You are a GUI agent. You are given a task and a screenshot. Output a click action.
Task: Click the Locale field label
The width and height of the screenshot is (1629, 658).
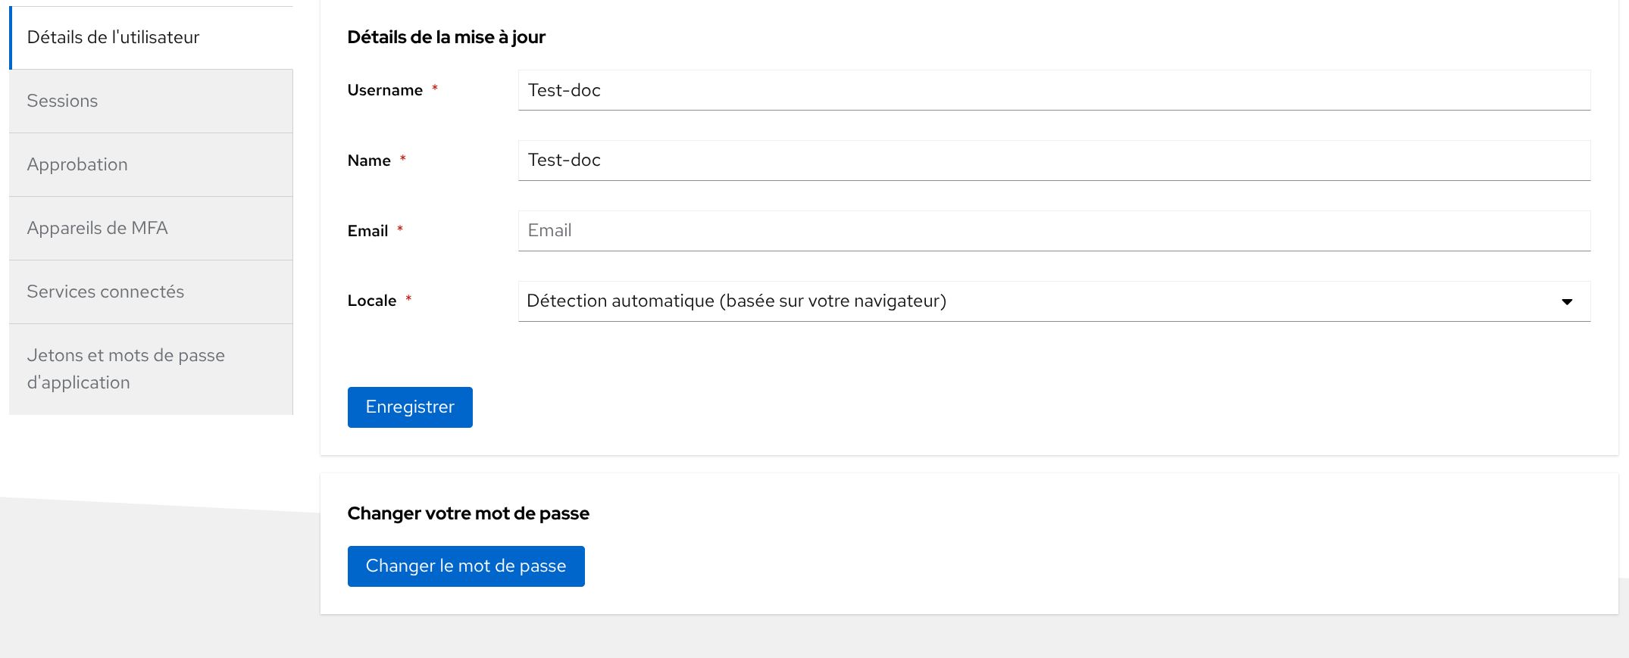pos(371,301)
